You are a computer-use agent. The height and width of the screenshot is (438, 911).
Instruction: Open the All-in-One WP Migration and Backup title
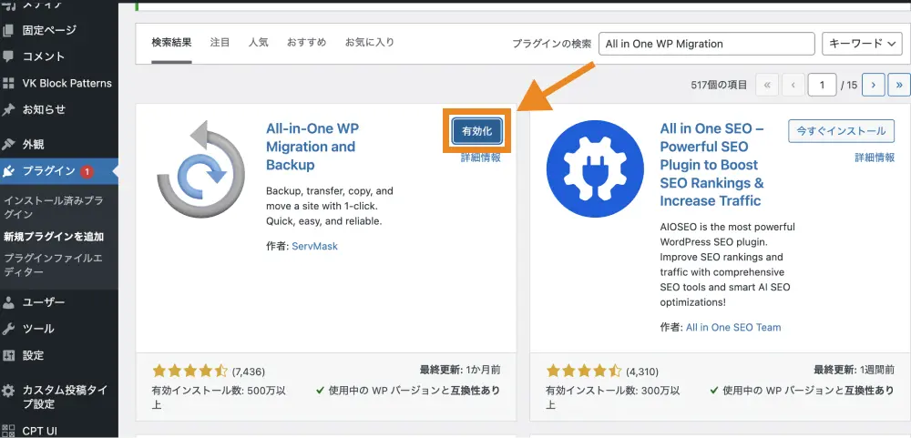click(x=312, y=147)
